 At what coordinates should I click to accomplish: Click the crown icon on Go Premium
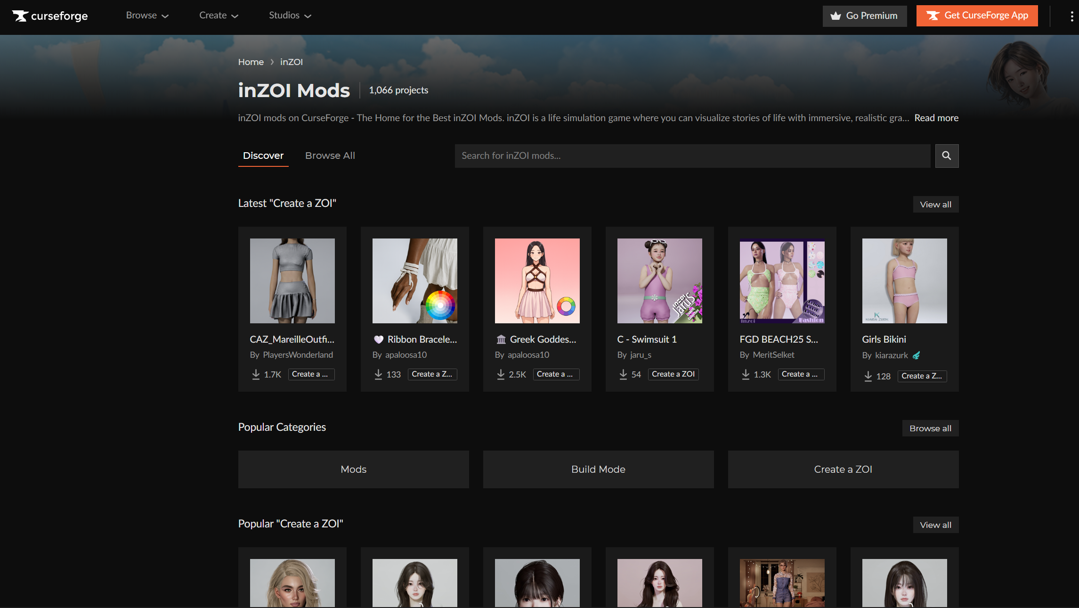click(836, 16)
